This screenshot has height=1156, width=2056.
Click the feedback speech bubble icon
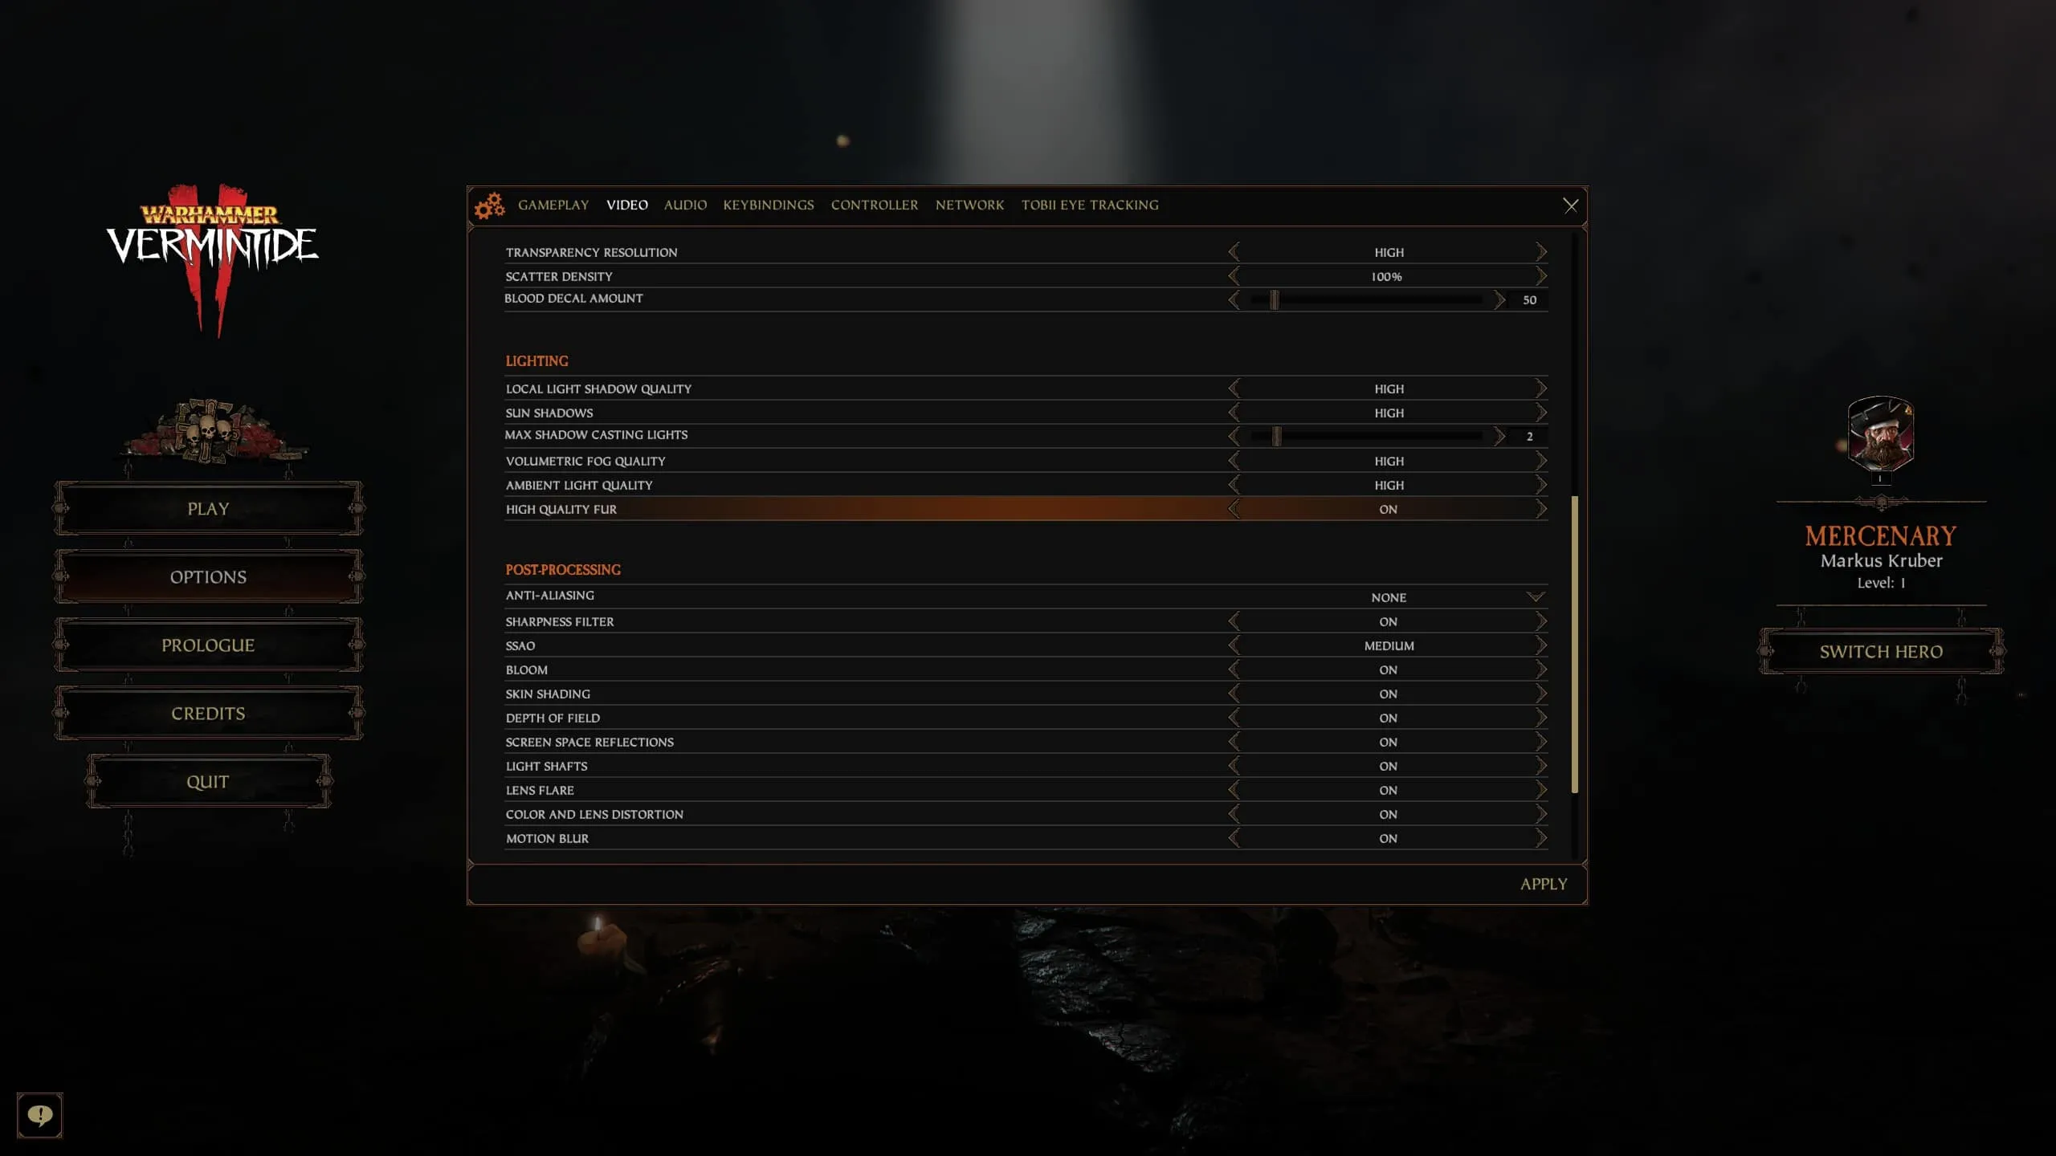(x=39, y=1115)
